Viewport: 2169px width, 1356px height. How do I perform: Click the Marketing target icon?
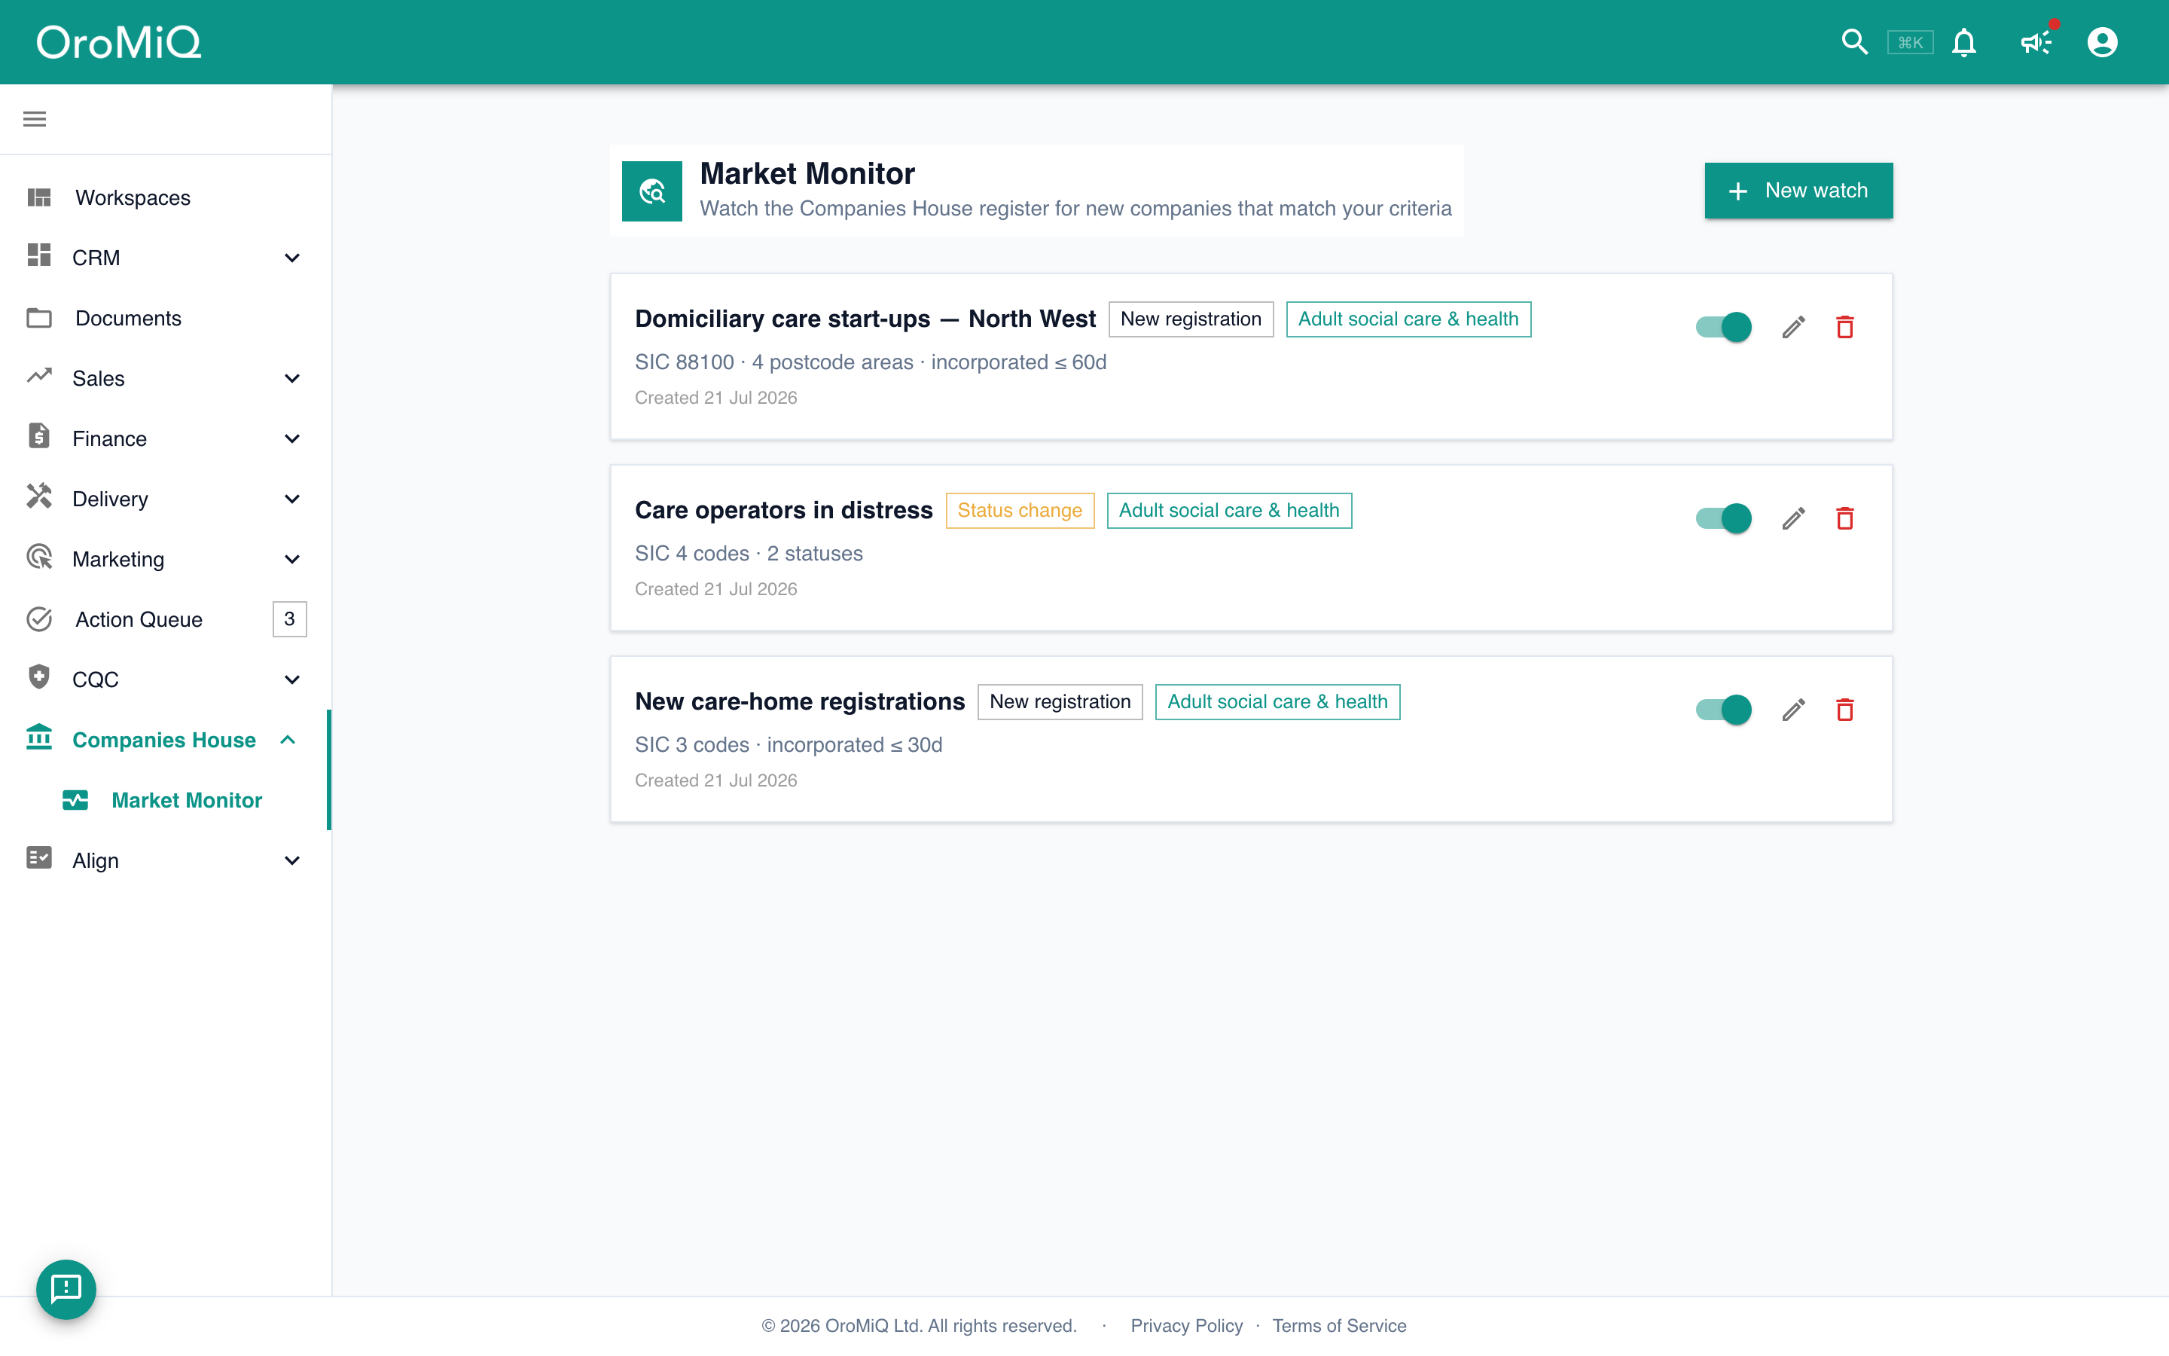point(39,557)
